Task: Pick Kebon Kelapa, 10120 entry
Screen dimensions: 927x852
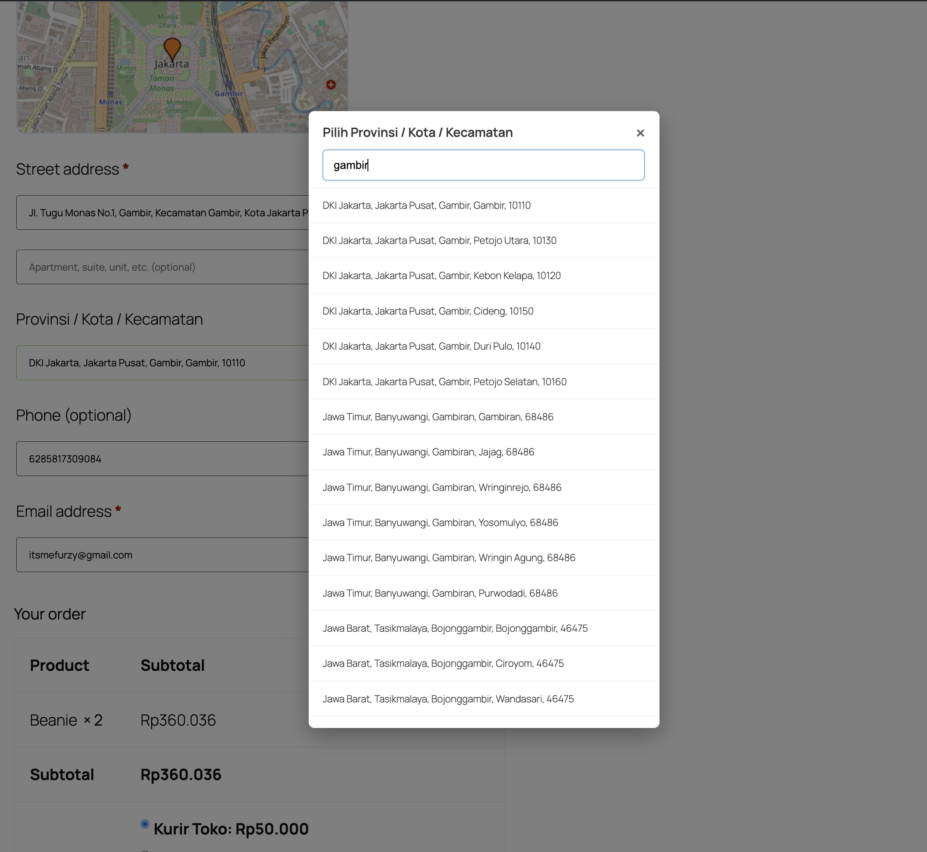Action: pos(441,276)
